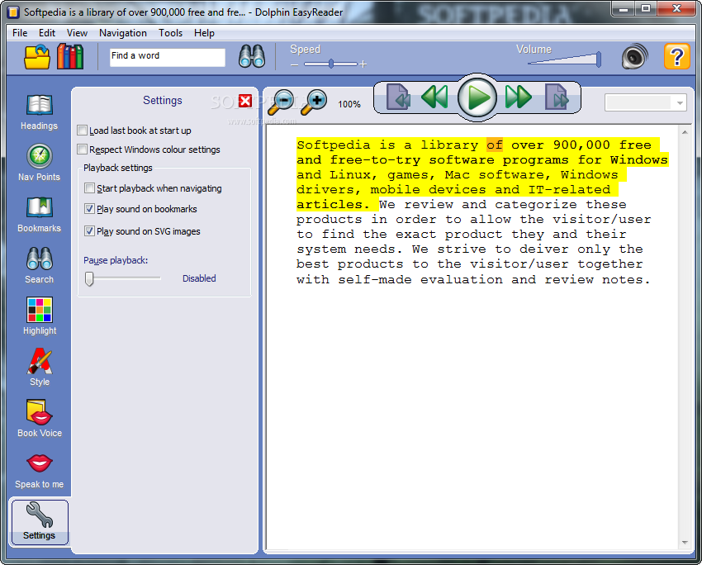
Task: Click the fast-forward double-arrow button
Action: coord(519,97)
